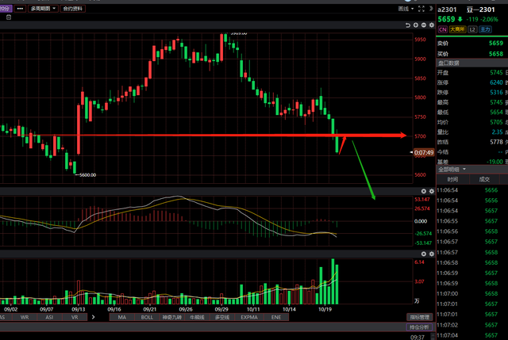Enter fullscreen chart mode icon
This screenshot has height=340, width=508.
click(x=421, y=9)
